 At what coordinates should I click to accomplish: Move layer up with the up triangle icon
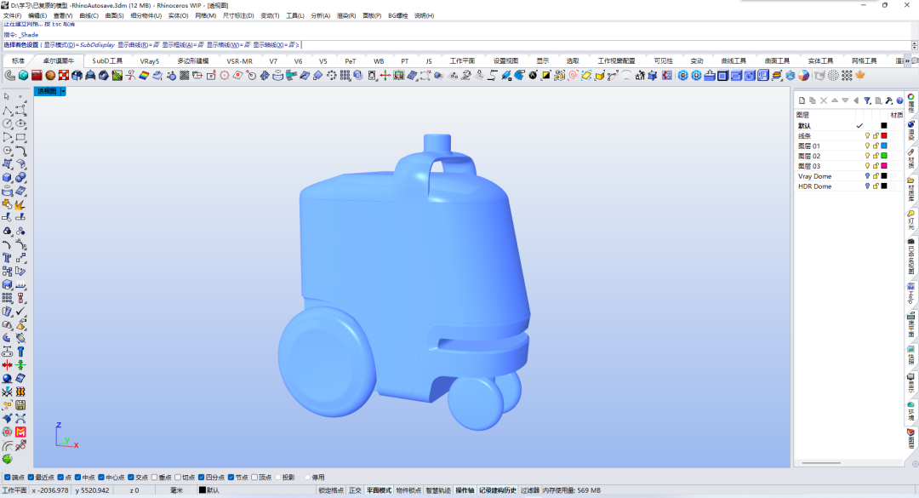pos(835,100)
